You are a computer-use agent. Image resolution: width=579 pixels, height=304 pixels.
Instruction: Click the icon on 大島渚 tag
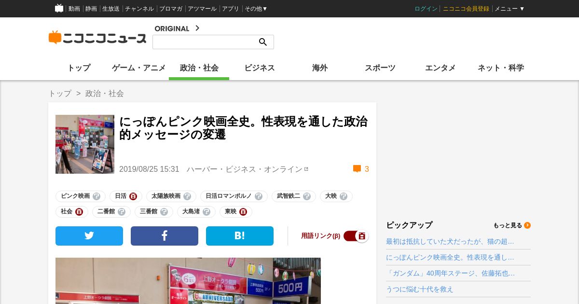pyautogui.click(x=207, y=212)
